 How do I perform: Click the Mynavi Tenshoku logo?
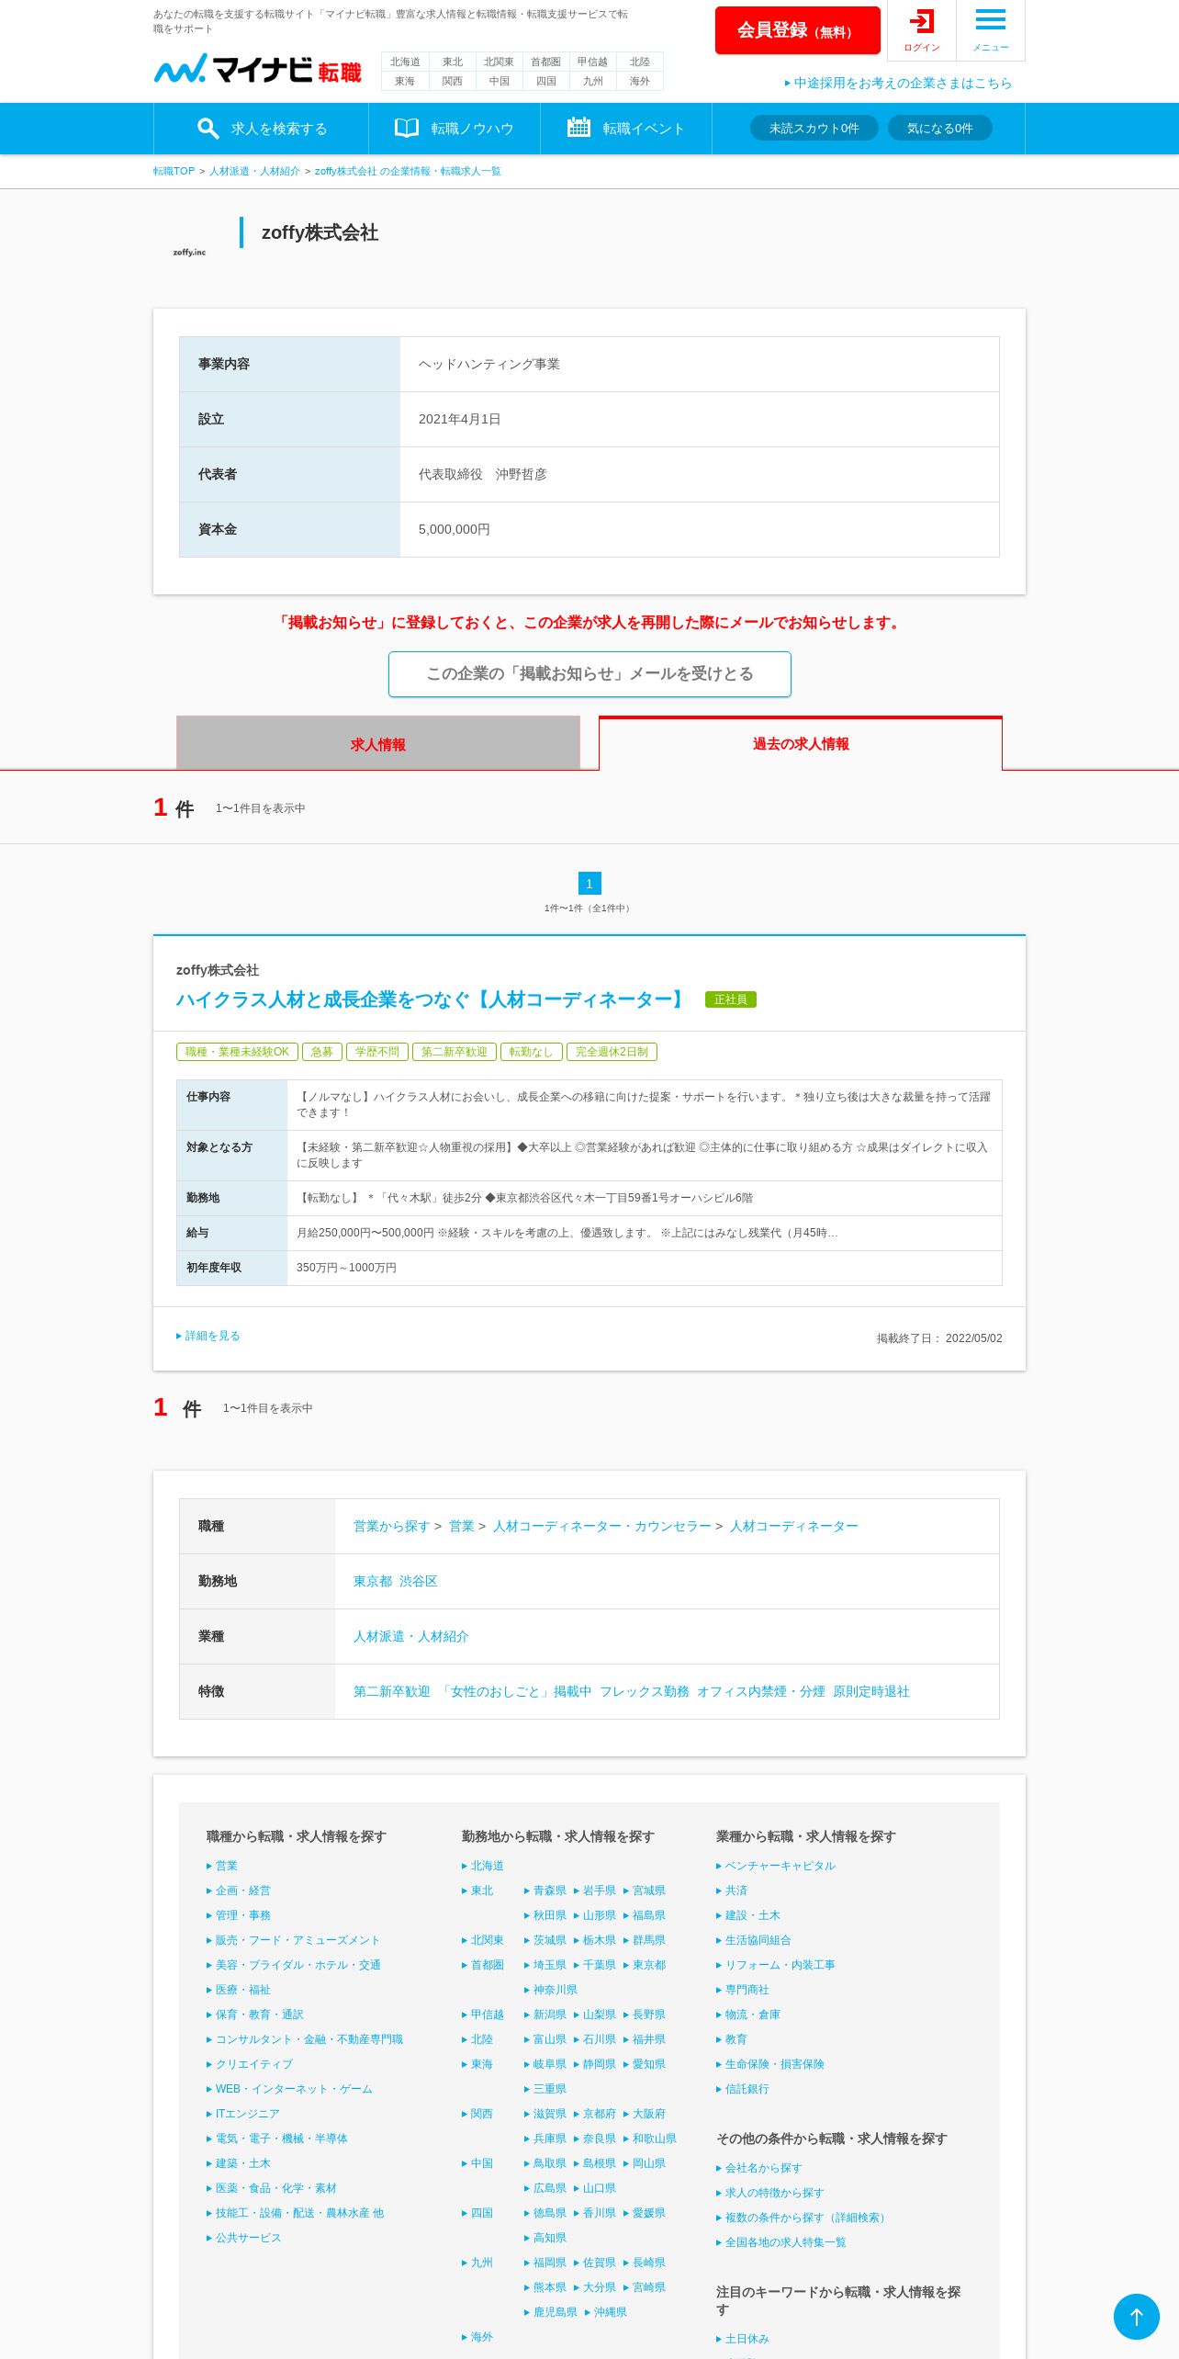click(x=258, y=69)
